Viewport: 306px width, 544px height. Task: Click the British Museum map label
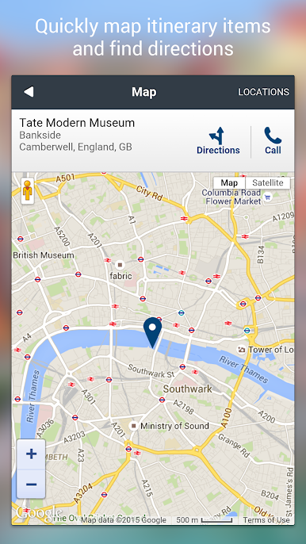click(x=44, y=255)
